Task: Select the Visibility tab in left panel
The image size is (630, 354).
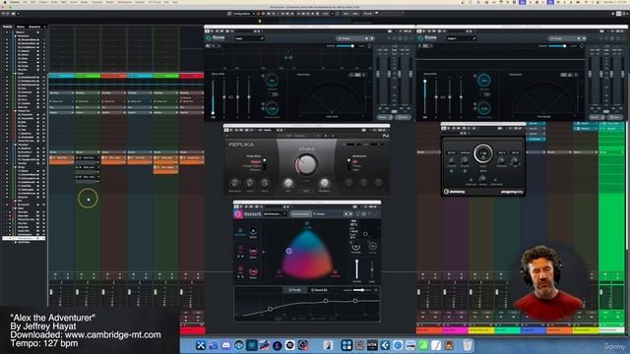Action: (x=8, y=27)
